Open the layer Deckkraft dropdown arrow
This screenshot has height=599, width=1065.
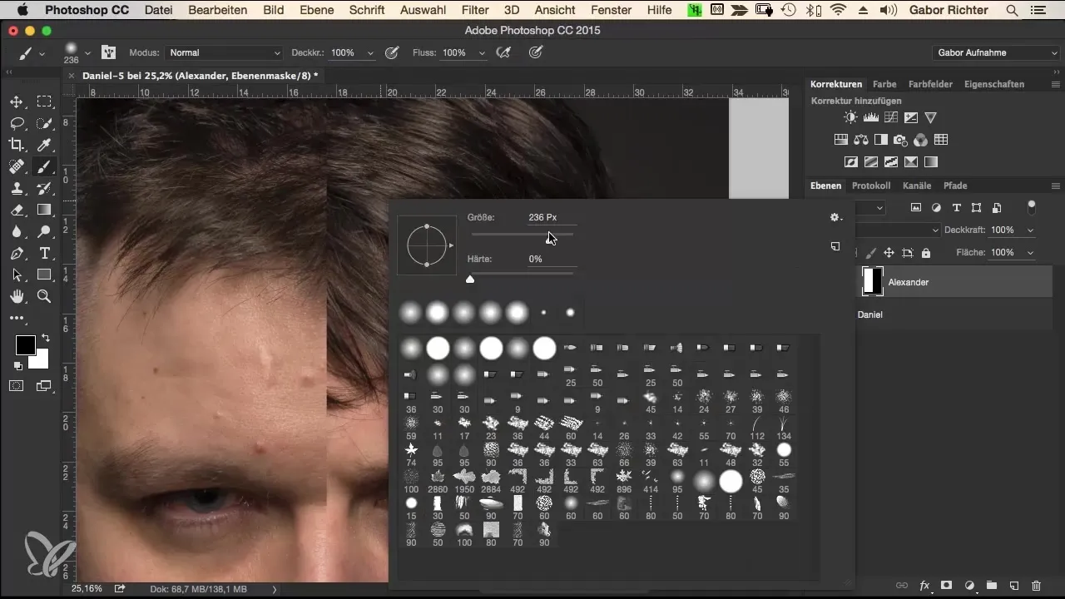[x=1031, y=230]
